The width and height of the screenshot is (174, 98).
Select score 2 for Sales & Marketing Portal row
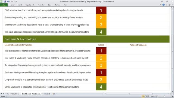(x=101, y=58)
